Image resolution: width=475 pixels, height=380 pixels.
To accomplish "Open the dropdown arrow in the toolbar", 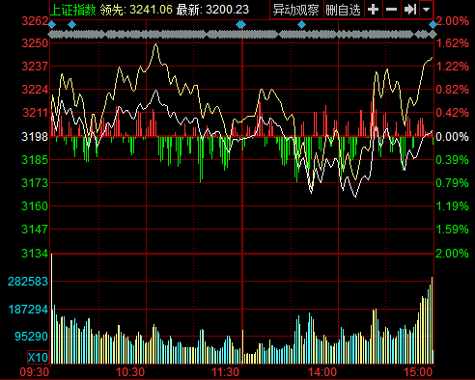I will [x=427, y=10].
